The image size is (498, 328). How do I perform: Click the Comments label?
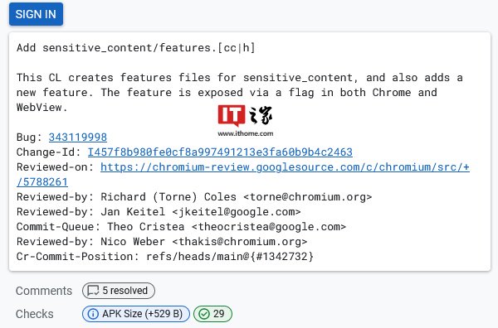coord(44,291)
